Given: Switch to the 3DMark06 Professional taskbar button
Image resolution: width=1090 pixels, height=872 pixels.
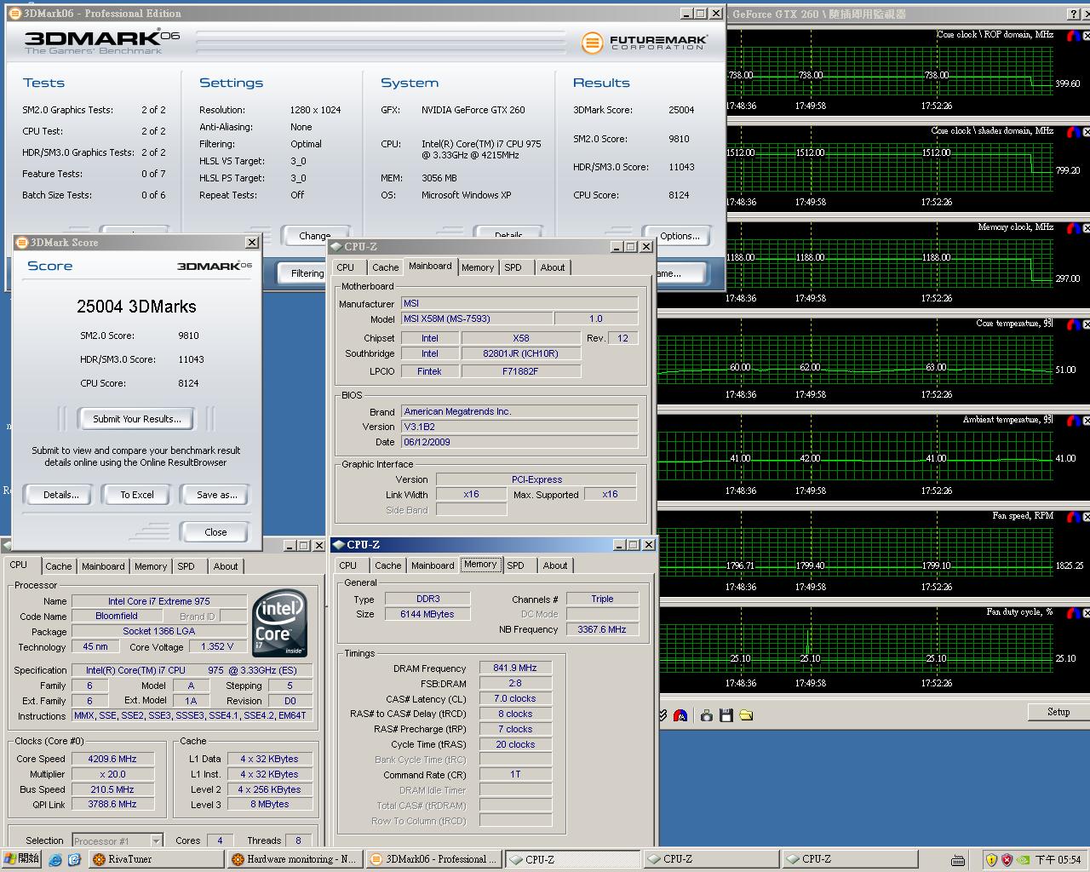Looking at the screenshot, I should tap(433, 859).
